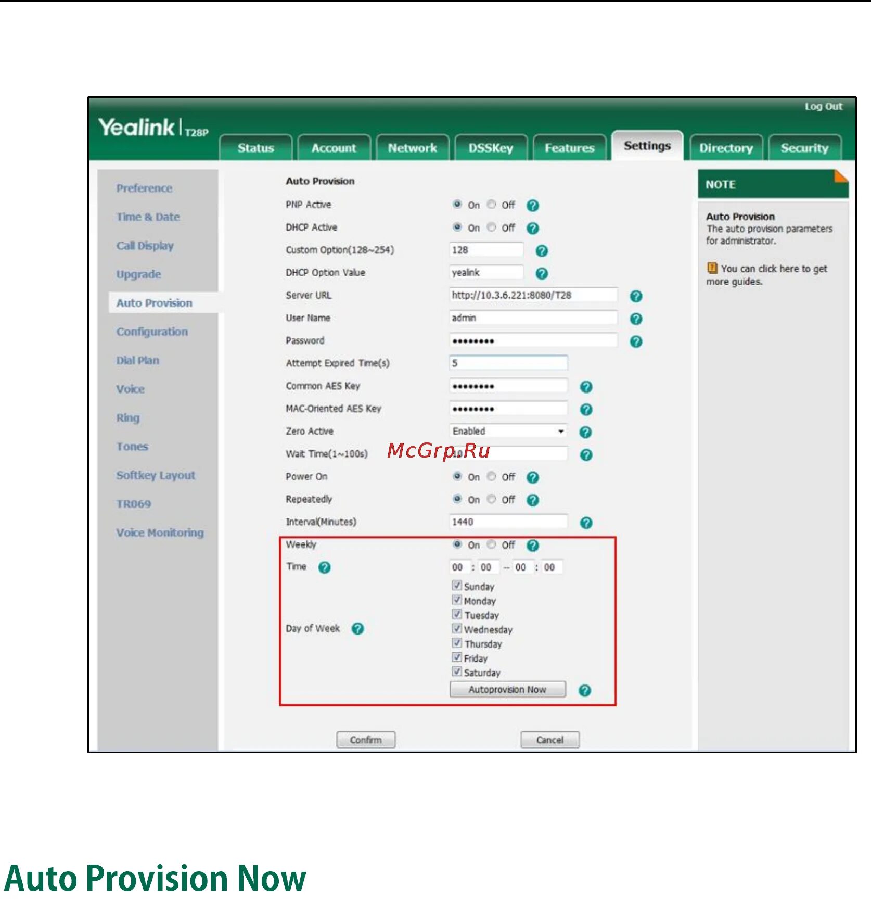871x900 pixels.
Task: Click help icon next to Time label
Action: [x=324, y=567]
